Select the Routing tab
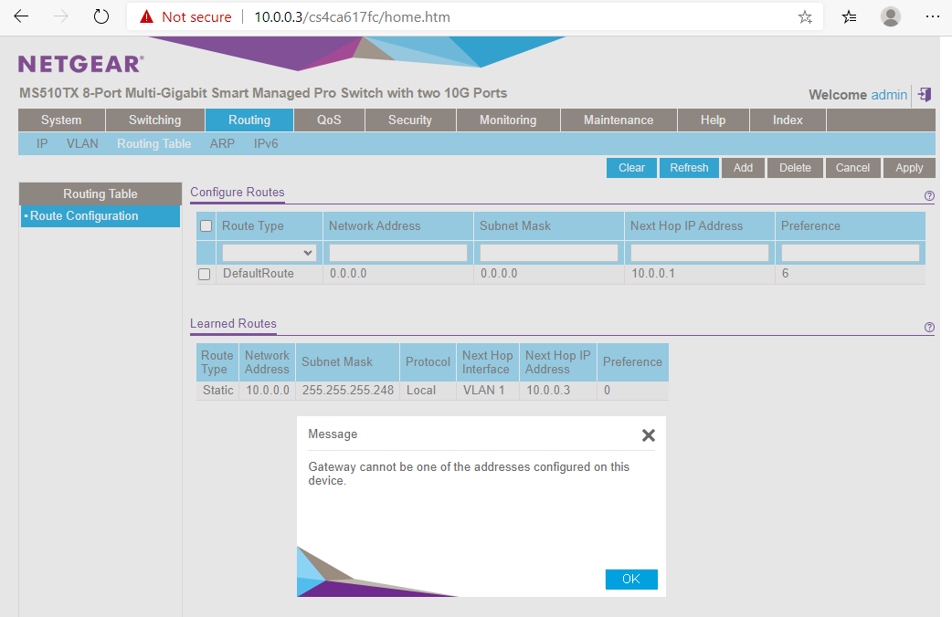 (249, 120)
